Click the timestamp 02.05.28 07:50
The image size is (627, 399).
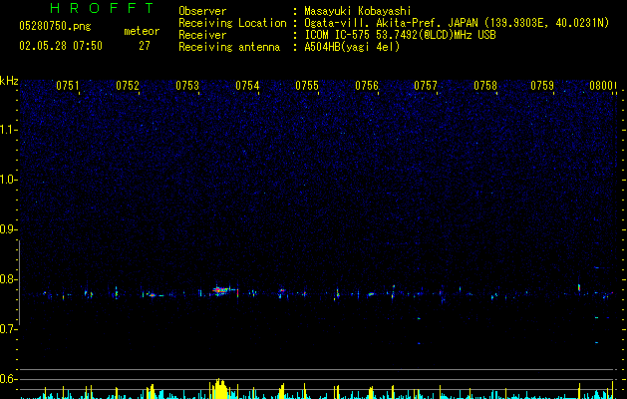coord(61,46)
